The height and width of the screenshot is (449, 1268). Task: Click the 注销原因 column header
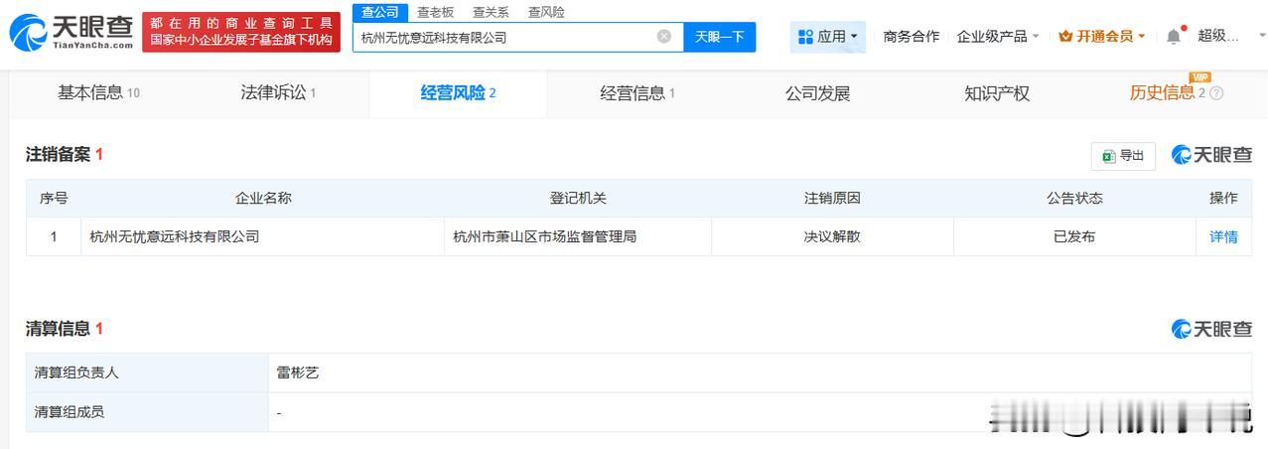832,199
